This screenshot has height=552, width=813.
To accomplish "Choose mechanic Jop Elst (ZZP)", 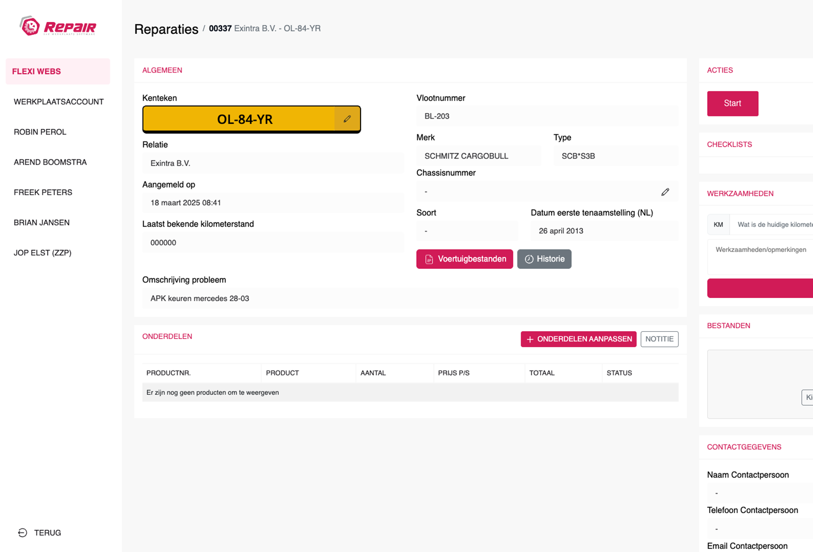I will pyautogui.click(x=42, y=252).
